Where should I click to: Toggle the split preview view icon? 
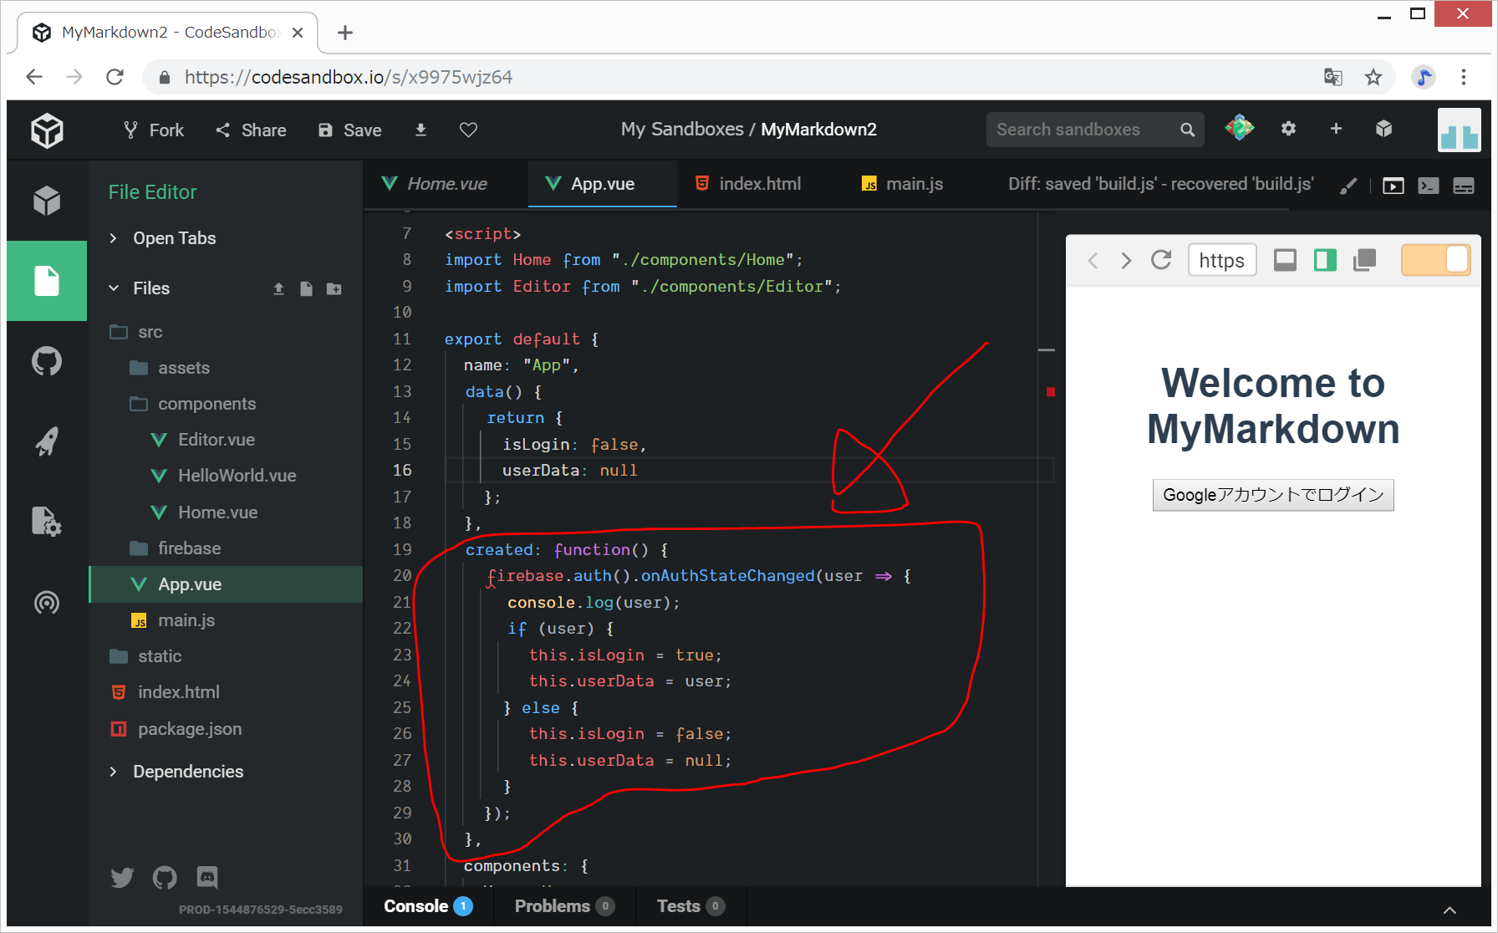[x=1325, y=260]
